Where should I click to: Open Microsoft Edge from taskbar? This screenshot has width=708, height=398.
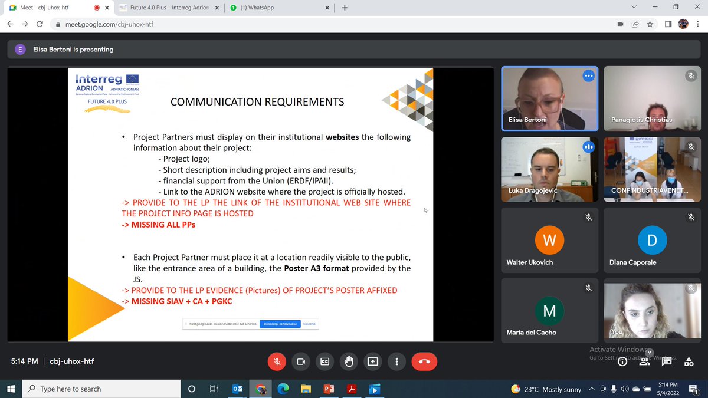pyautogui.click(x=283, y=389)
